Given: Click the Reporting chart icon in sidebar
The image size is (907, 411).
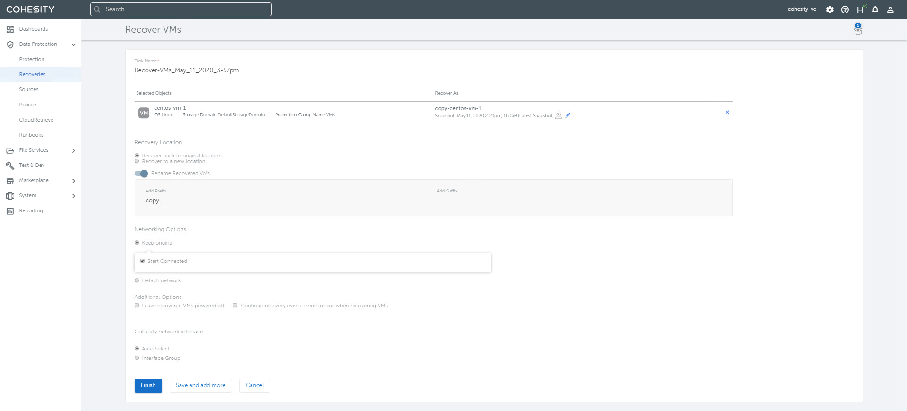Looking at the screenshot, I should 10,211.
